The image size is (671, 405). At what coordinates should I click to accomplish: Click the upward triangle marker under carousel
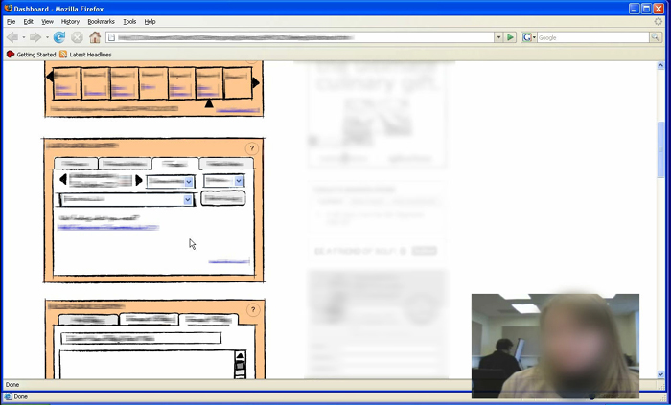(x=209, y=103)
